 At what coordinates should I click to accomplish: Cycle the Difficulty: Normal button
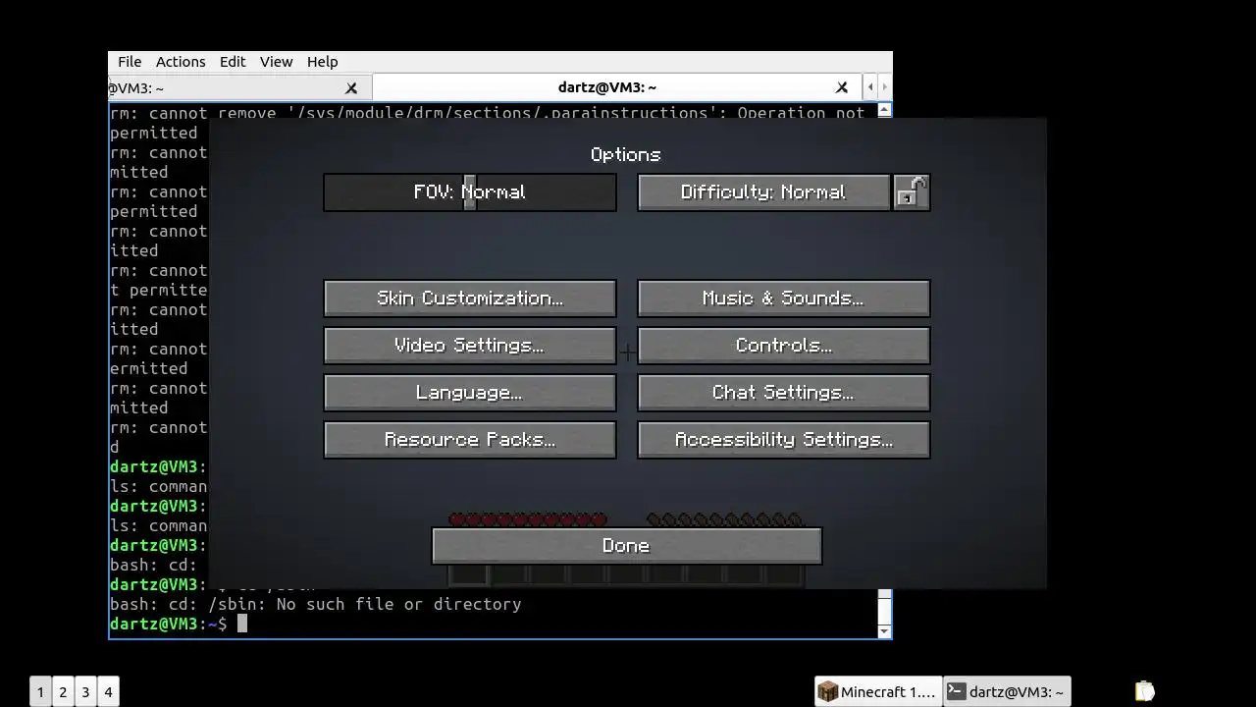763,192
